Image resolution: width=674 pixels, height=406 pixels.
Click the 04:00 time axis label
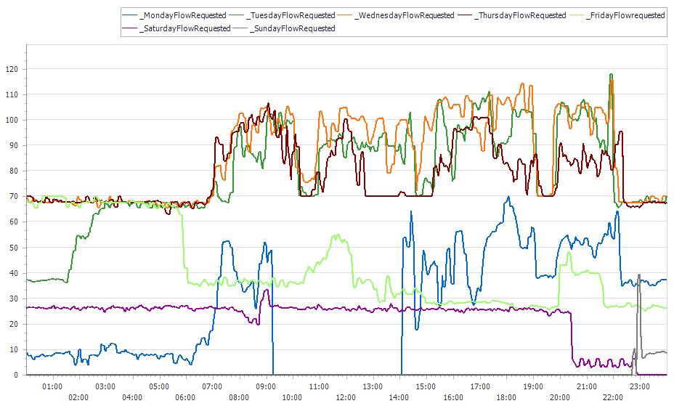tap(132, 397)
